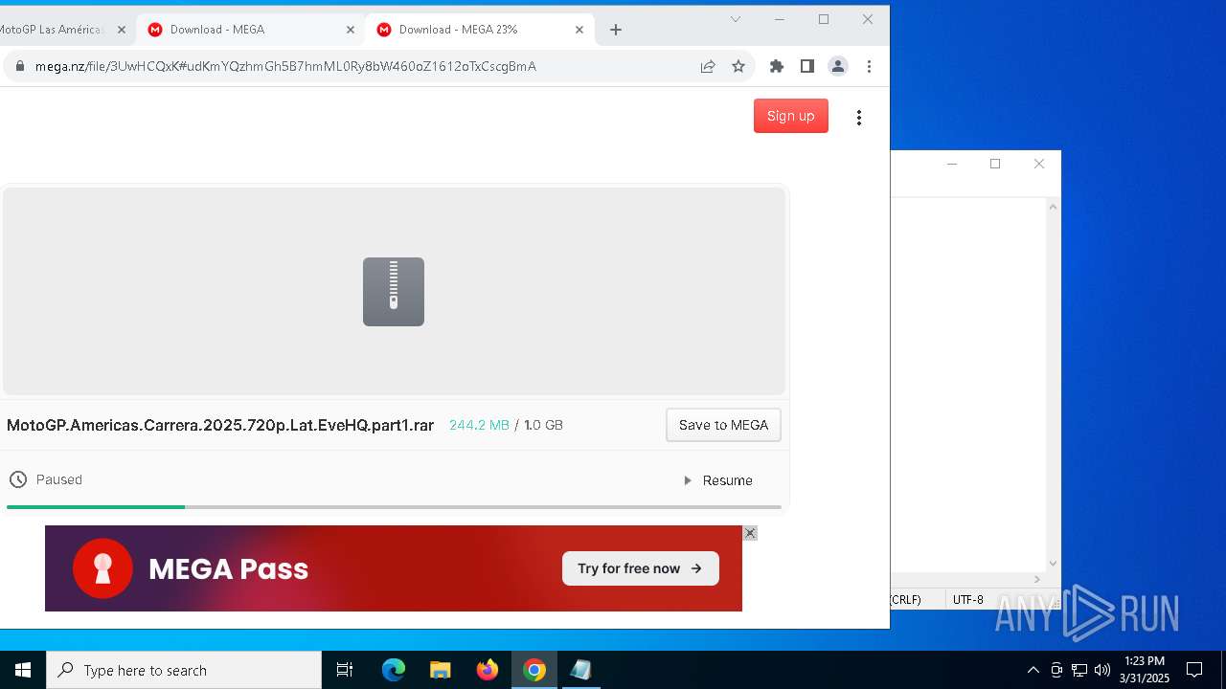Image resolution: width=1226 pixels, height=689 pixels.
Task: Click the taskbar search box
Action: point(184,670)
